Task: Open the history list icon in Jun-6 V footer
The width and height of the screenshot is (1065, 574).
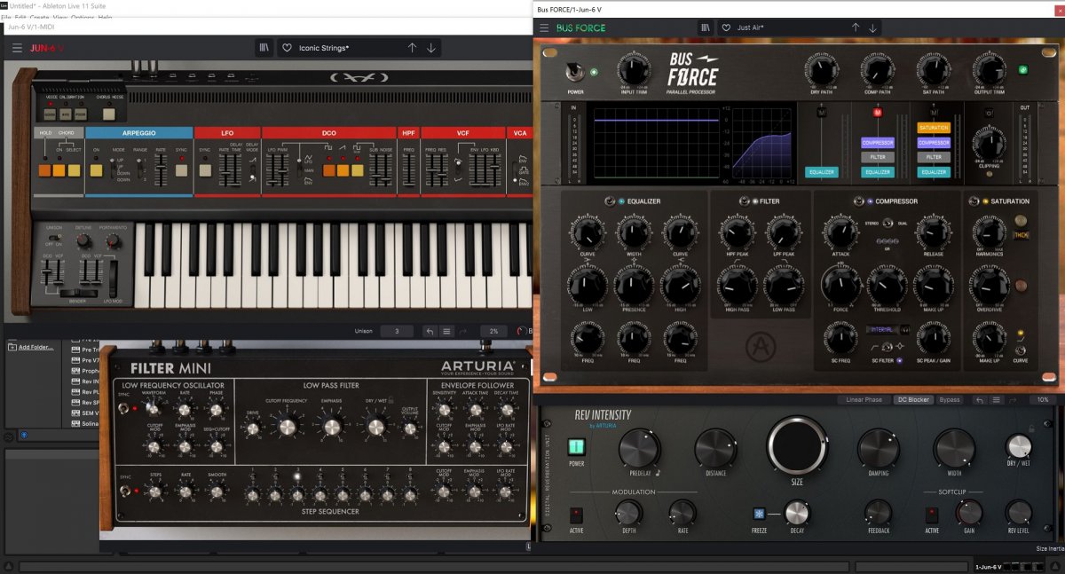Action: [446, 331]
